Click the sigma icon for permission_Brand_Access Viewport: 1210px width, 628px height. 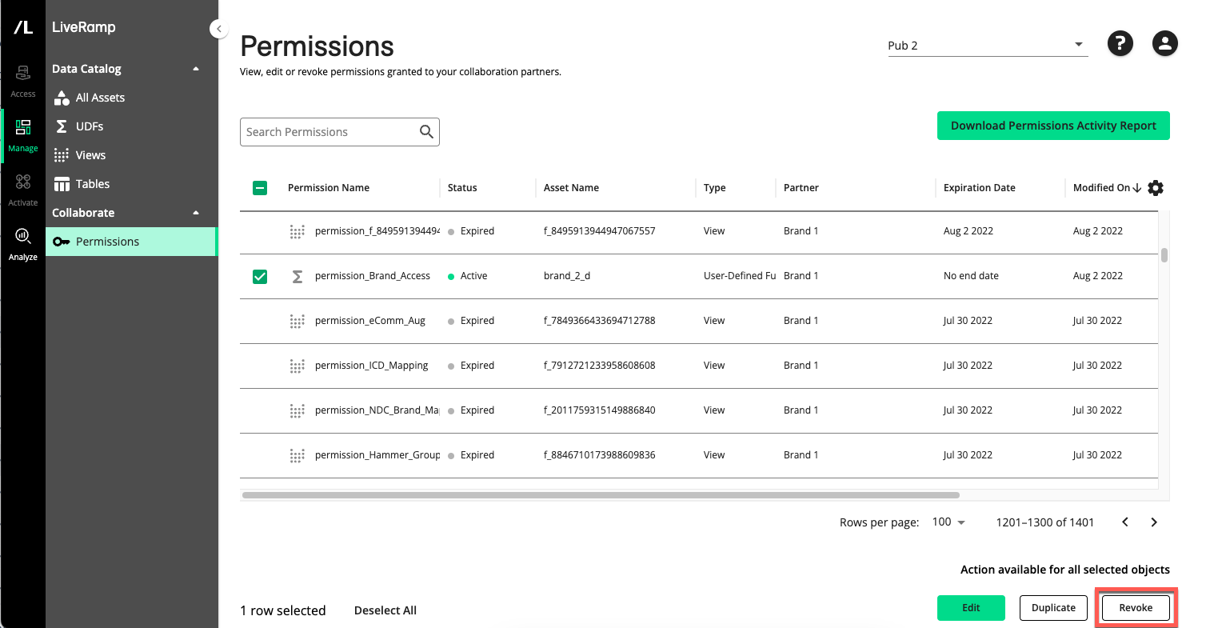(297, 276)
